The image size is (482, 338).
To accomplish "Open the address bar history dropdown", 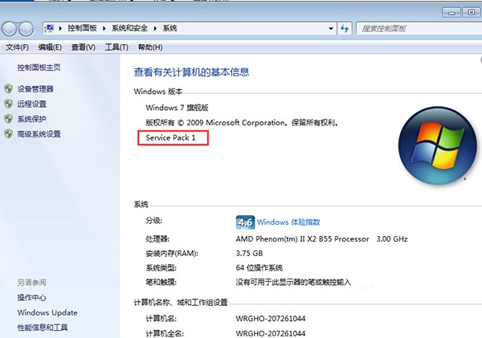I will coord(331,29).
